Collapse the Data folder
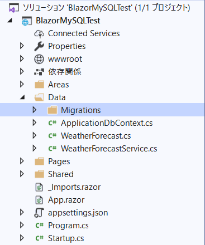205x245 pixels. (22, 97)
